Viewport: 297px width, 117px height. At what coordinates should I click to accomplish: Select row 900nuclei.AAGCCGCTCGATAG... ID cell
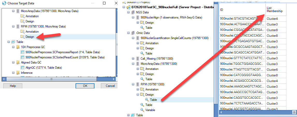click(242, 92)
